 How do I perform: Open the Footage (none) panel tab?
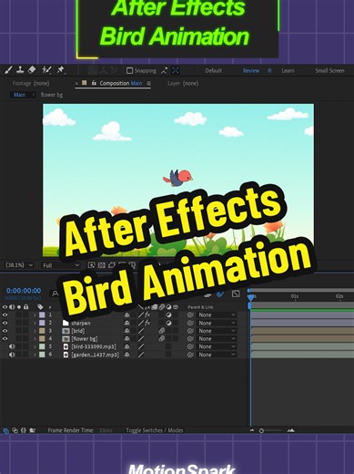31,83
